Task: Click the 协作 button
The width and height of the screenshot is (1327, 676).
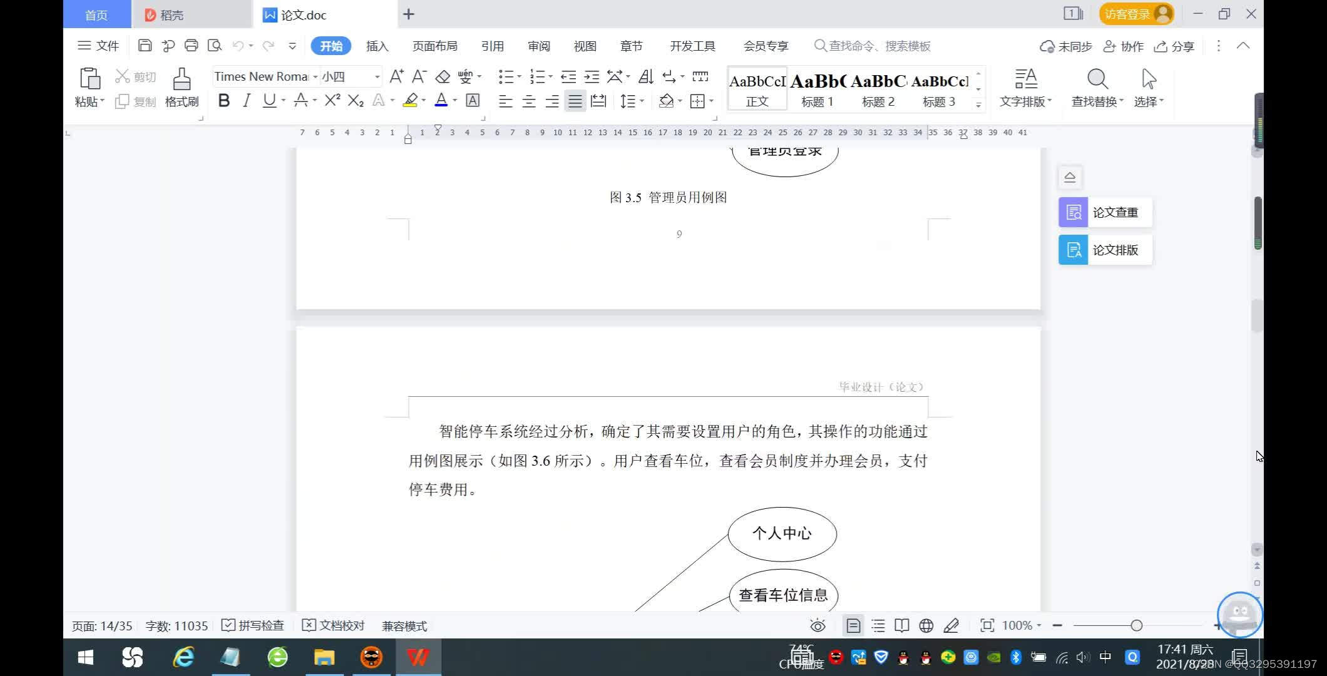Action: pyautogui.click(x=1124, y=46)
